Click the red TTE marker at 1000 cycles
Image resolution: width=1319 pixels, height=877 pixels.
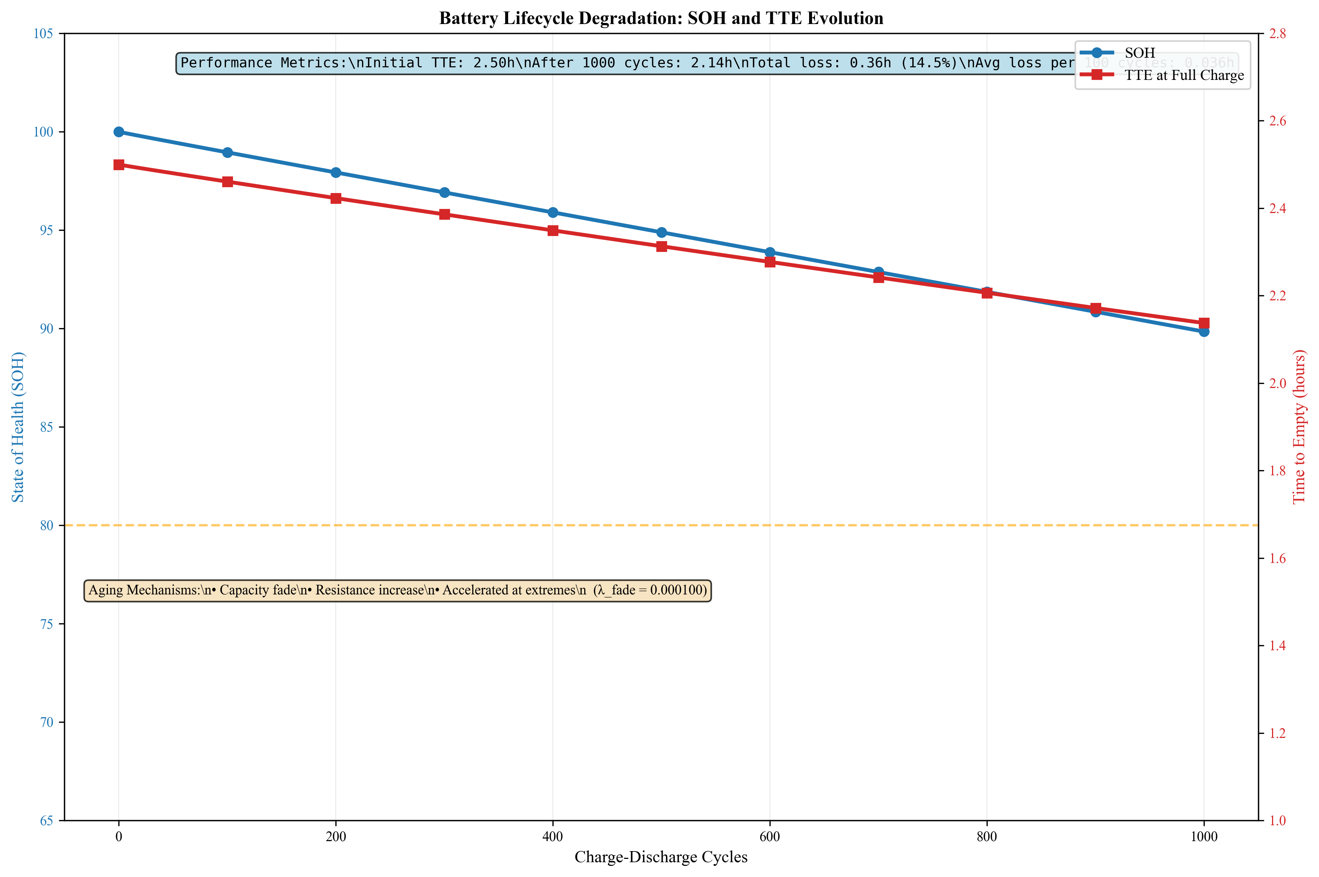1204,323
